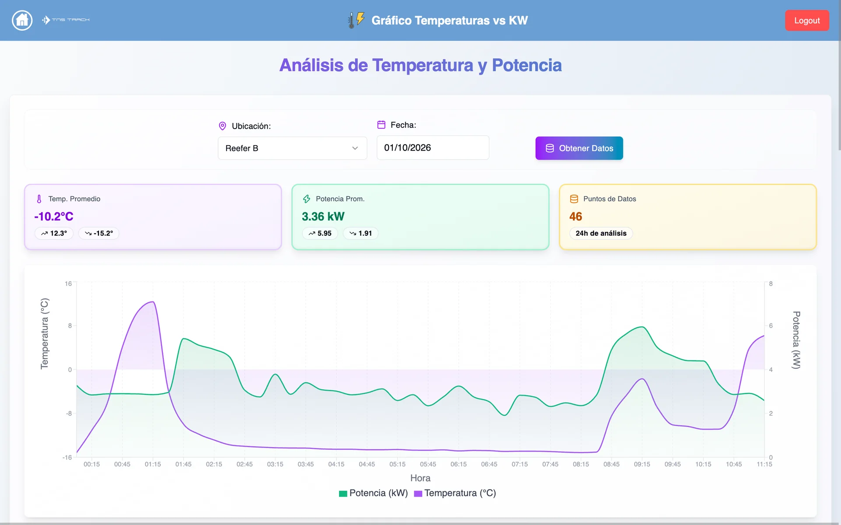Click the Temp. Promedio card label

click(x=74, y=199)
